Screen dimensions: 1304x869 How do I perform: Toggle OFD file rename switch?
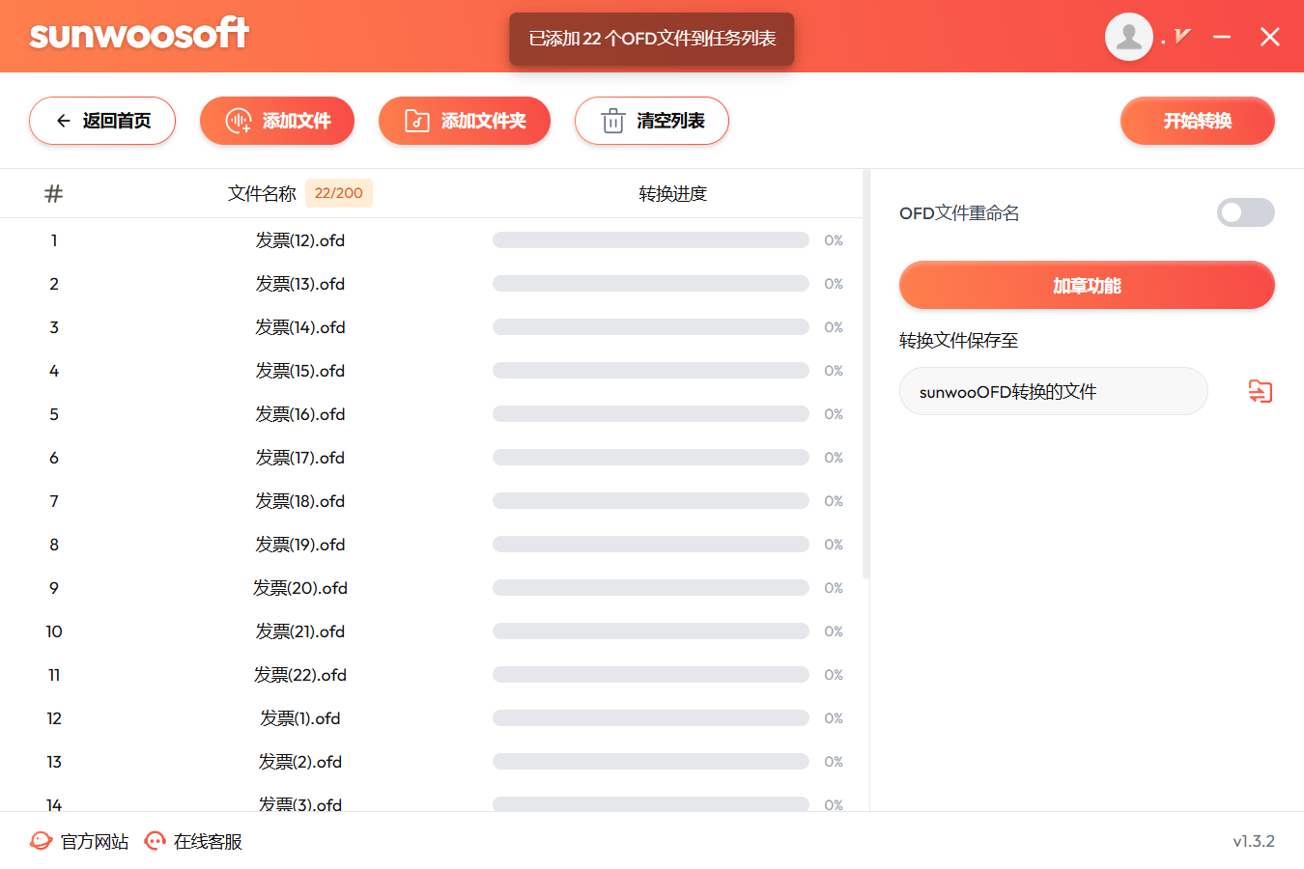tap(1245, 212)
